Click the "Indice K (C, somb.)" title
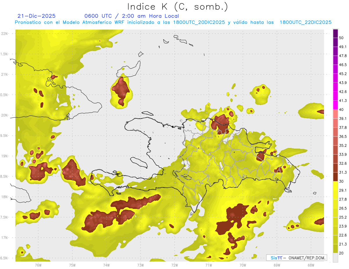 point(177,7)
